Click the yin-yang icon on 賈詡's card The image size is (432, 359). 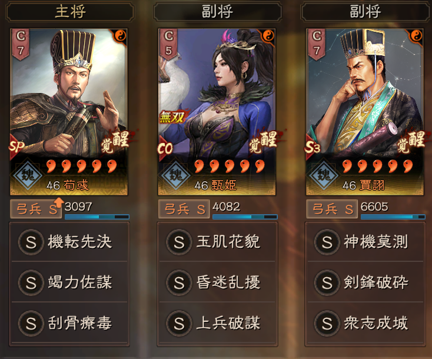click(x=416, y=35)
